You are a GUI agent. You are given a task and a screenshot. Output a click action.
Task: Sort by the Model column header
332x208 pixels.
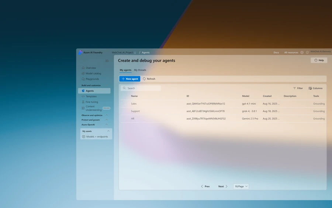pos(246,96)
